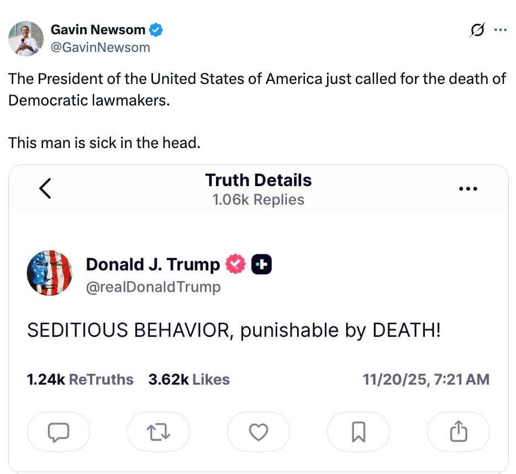Click Gavin Newsom's profile picture
The height and width of the screenshot is (474, 516).
pos(26,38)
